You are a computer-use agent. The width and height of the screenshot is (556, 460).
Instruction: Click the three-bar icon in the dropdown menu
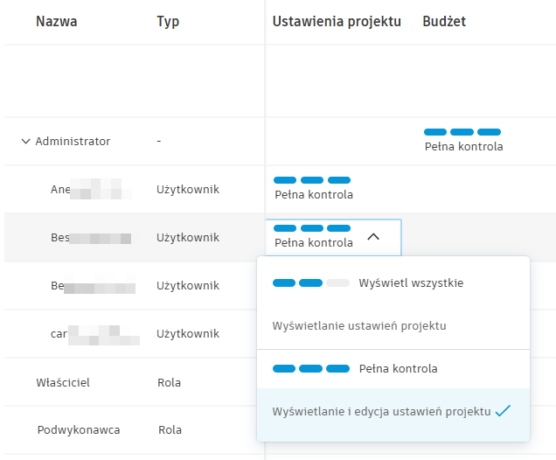pos(311,369)
